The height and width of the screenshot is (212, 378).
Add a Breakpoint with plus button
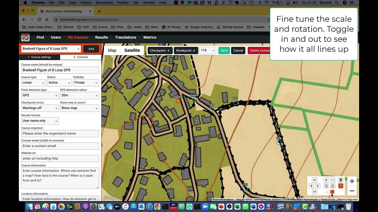pos(186,50)
